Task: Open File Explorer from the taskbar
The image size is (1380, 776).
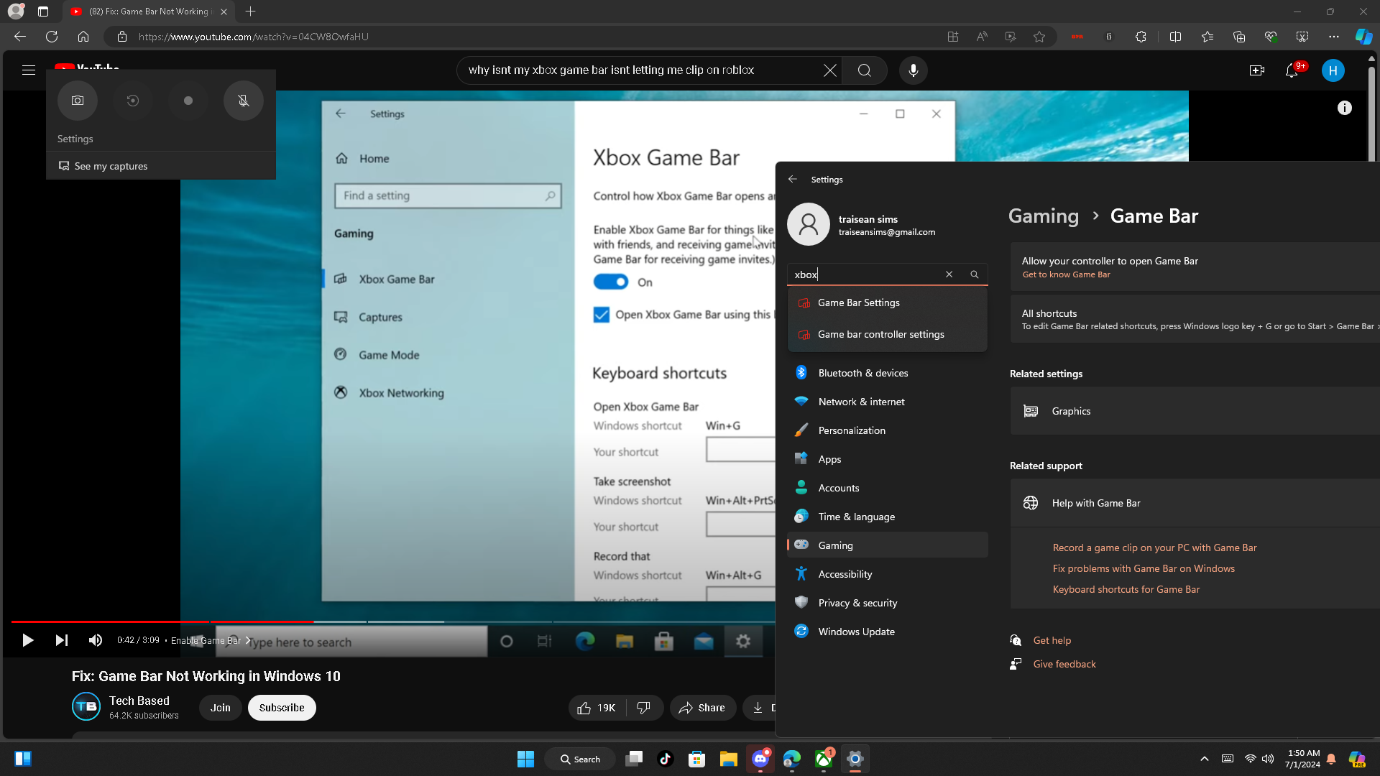Action: click(729, 759)
